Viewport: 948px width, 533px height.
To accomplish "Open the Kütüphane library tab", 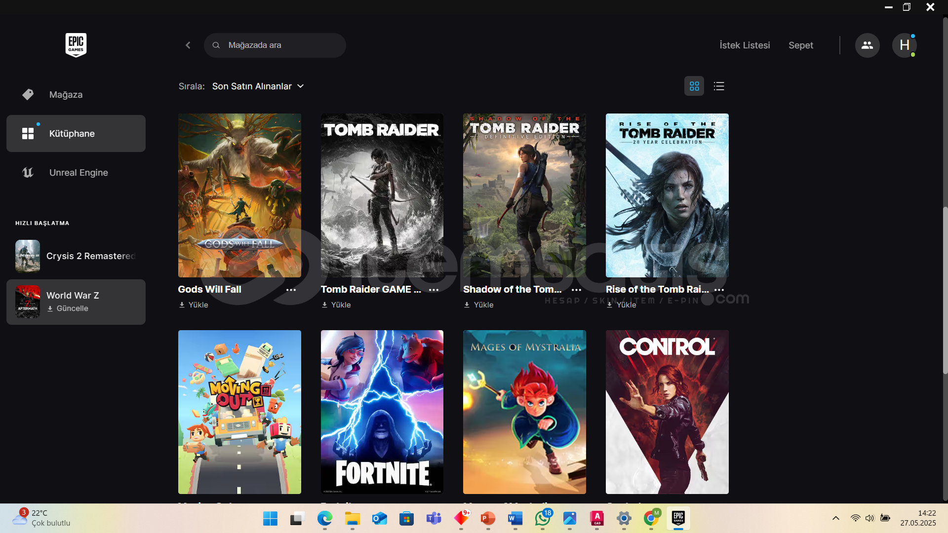I will (76, 134).
